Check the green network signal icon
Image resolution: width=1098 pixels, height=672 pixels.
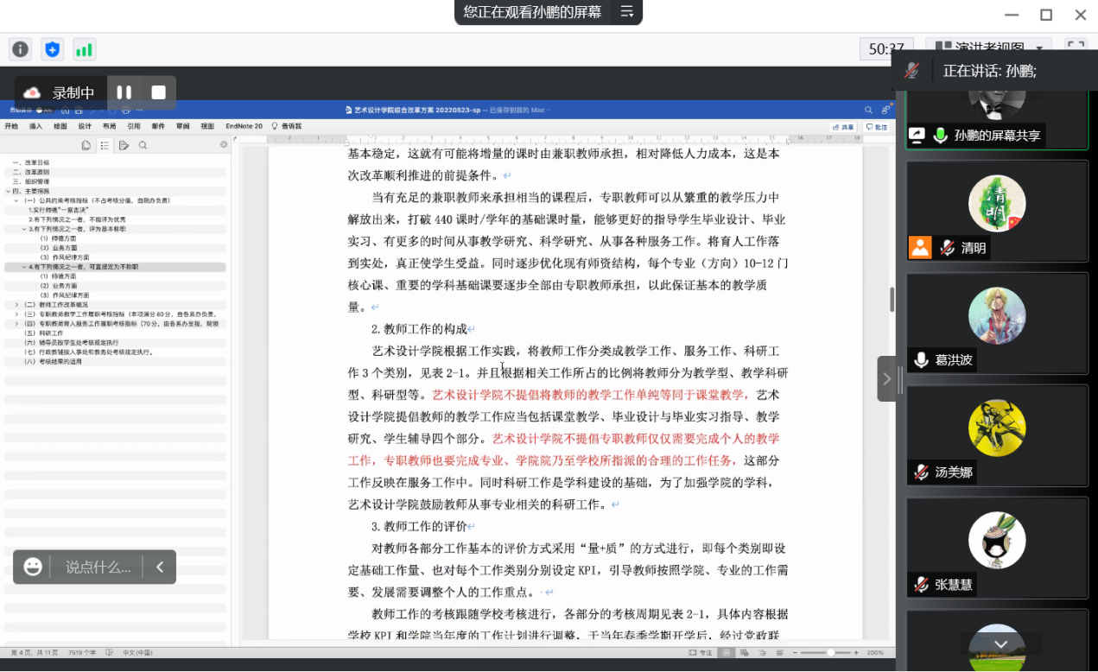click(84, 49)
